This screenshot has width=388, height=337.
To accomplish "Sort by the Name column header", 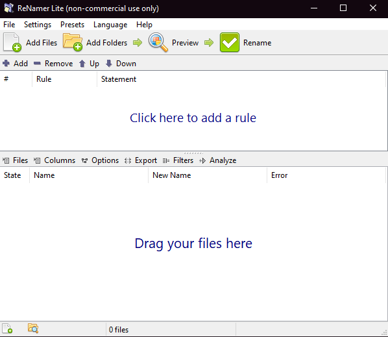I will (89, 175).
